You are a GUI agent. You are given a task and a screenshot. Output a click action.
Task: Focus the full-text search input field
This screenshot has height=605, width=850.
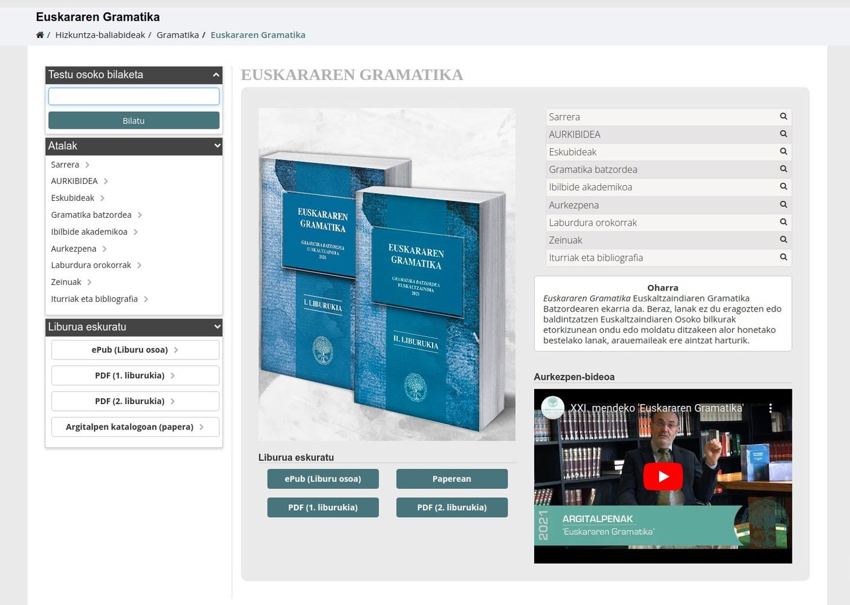134,96
